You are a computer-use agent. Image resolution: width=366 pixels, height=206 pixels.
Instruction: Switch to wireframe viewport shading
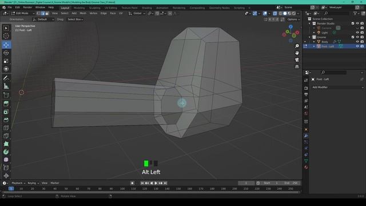281,13
